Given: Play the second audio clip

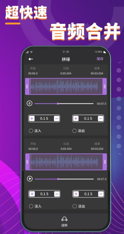Looking at the screenshot, I should point(30,178).
